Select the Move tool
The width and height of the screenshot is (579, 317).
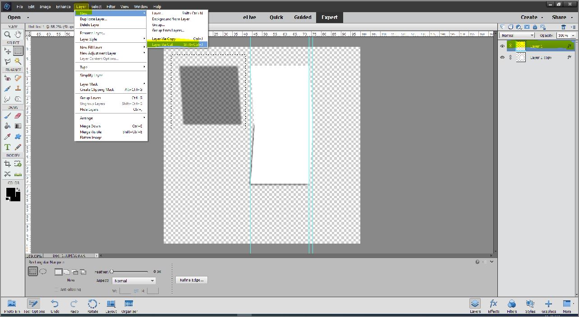(7, 51)
